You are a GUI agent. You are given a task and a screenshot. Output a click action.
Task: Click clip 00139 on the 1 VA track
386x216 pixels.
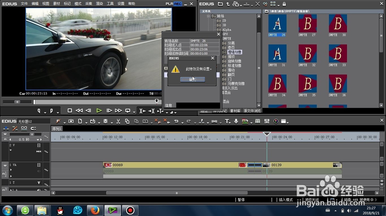[302, 165]
